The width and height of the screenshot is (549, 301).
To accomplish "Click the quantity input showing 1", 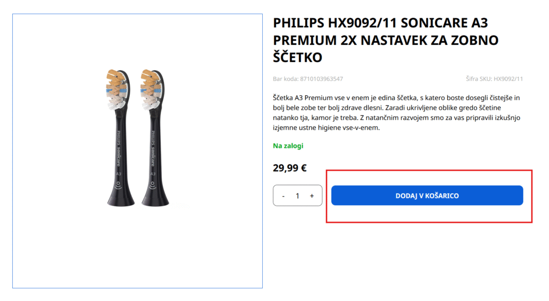I will point(298,196).
